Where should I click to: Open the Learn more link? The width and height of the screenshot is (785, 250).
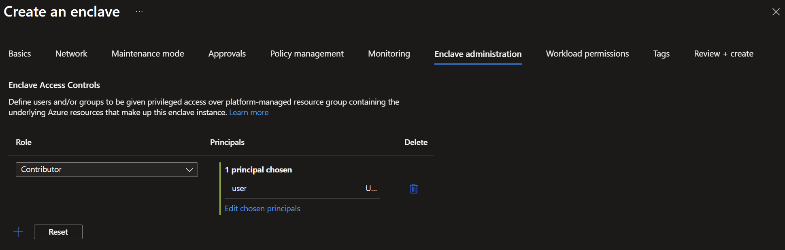(x=249, y=113)
